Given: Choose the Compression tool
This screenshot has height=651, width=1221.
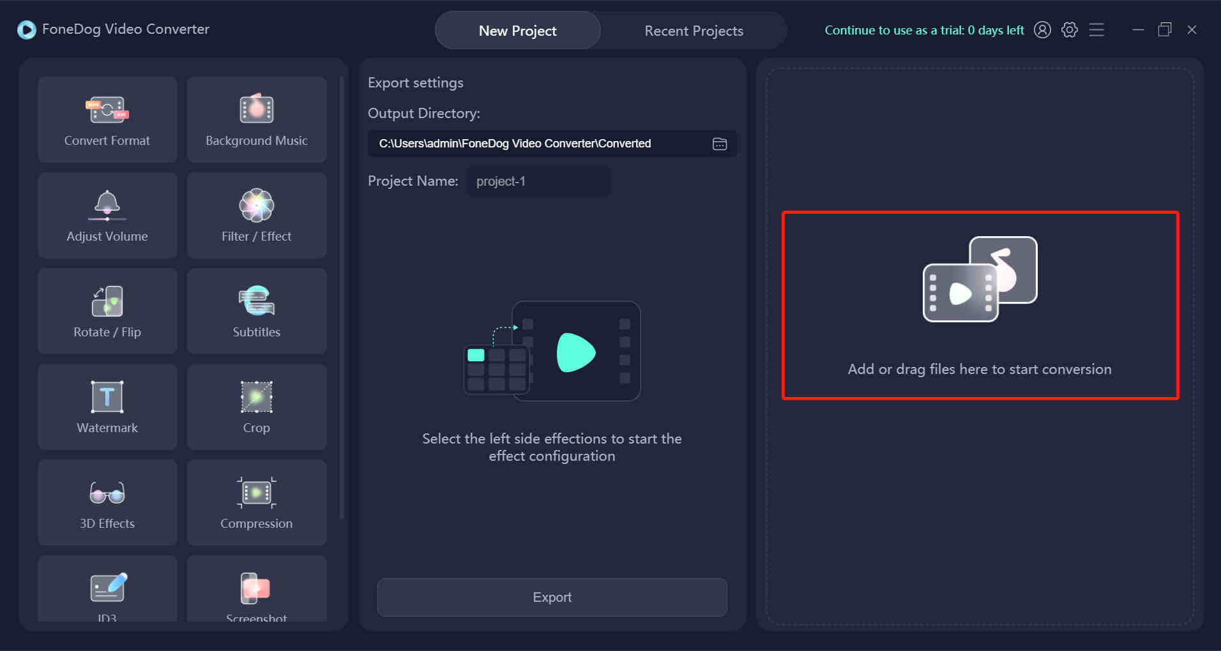Looking at the screenshot, I should tap(257, 502).
